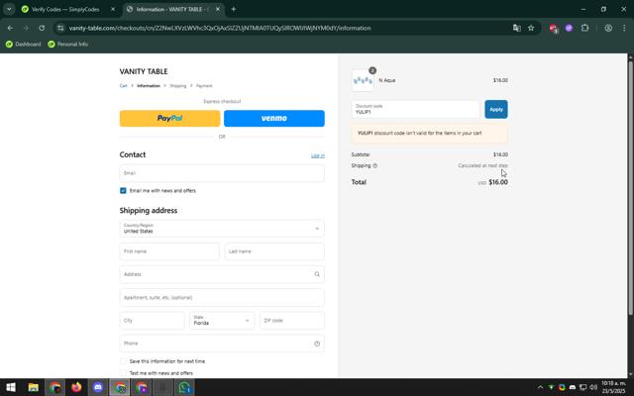Image resolution: width=634 pixels, height=396 pixels.
Task: Focus the Apartment, suite field
Action: point(222,297)
